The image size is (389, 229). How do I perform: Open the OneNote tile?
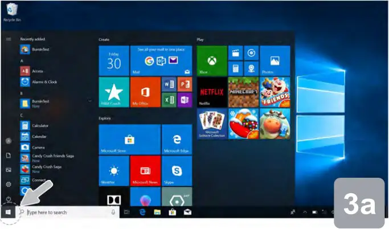point(185,100)
